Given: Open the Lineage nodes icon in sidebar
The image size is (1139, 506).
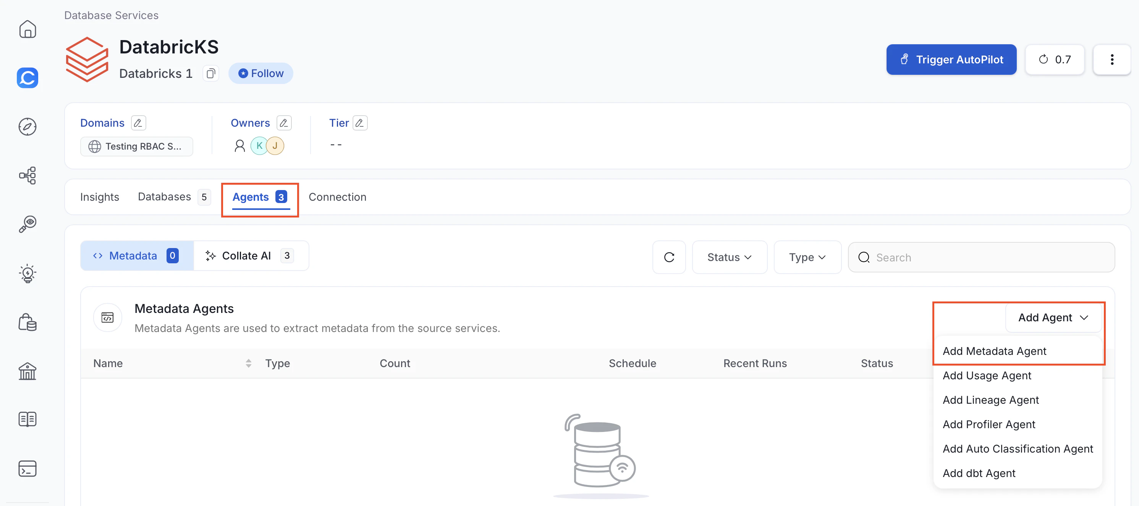Looking at the screenshot, I should tap(28, 176).
